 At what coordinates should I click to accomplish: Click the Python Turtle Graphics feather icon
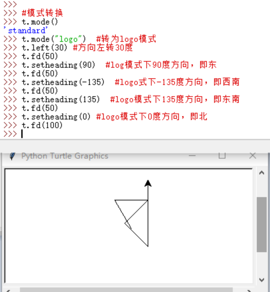pyautogui.click(x=12, y=156)
